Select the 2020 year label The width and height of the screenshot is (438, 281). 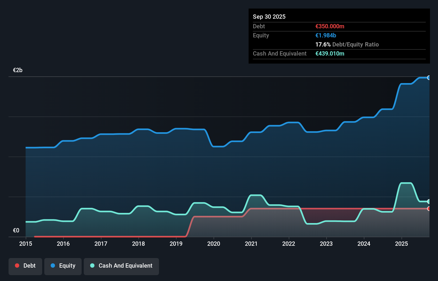[x=214, y=244]
